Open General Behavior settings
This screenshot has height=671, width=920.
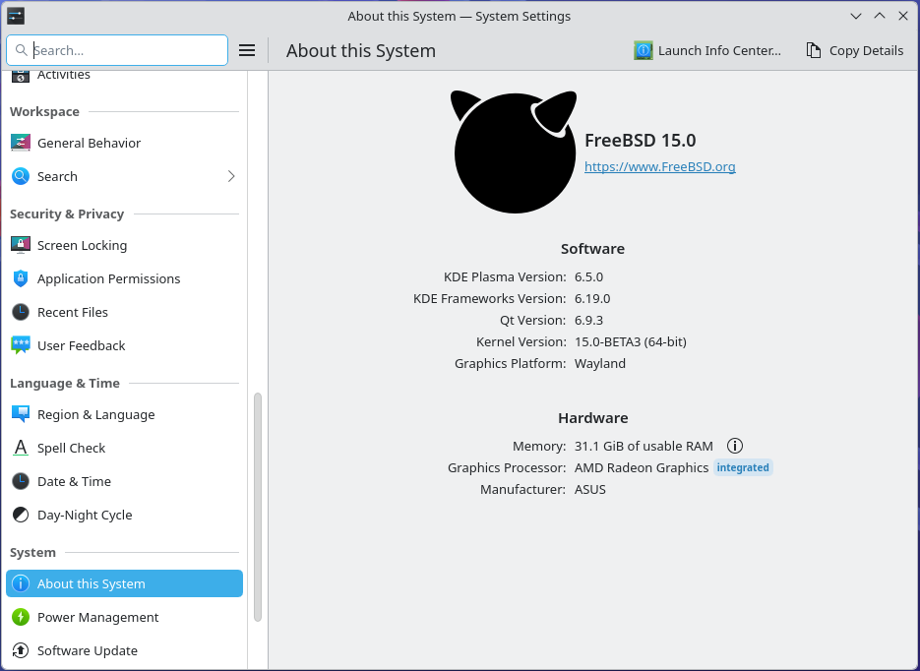[x=89, y=143]
